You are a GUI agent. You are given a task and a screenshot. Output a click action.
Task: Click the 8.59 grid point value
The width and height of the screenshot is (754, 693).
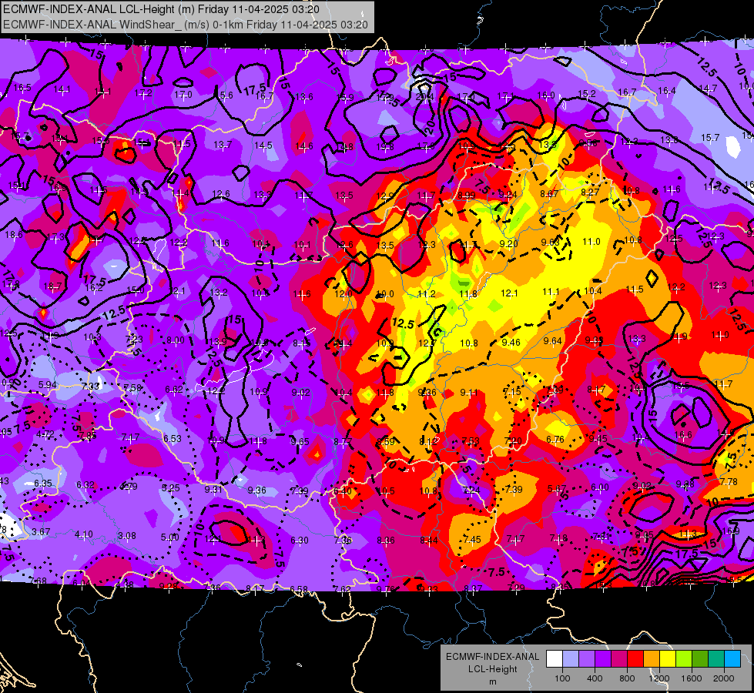(386, 441)
